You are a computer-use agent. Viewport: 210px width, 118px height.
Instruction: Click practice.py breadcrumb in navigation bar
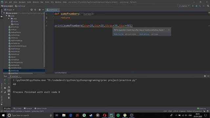[x=20, y=6]
